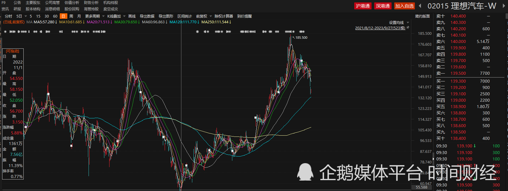Open 到价提醒 price alert
The width and height of the screenshot is (508, 191).
coord(244,16)
